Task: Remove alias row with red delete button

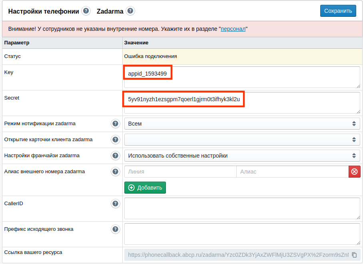Action: [x=355, y=172]
